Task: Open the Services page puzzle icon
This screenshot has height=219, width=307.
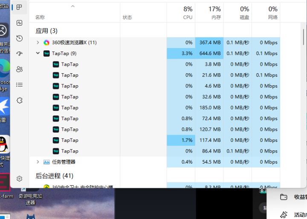Action: [x=19, y=101]
